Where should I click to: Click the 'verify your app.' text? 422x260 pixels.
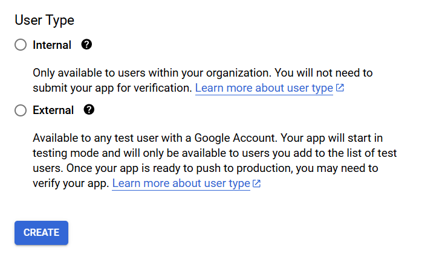(71, 183)
